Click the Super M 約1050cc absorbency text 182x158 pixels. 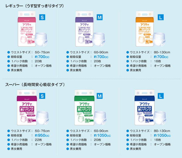[102, 135]
